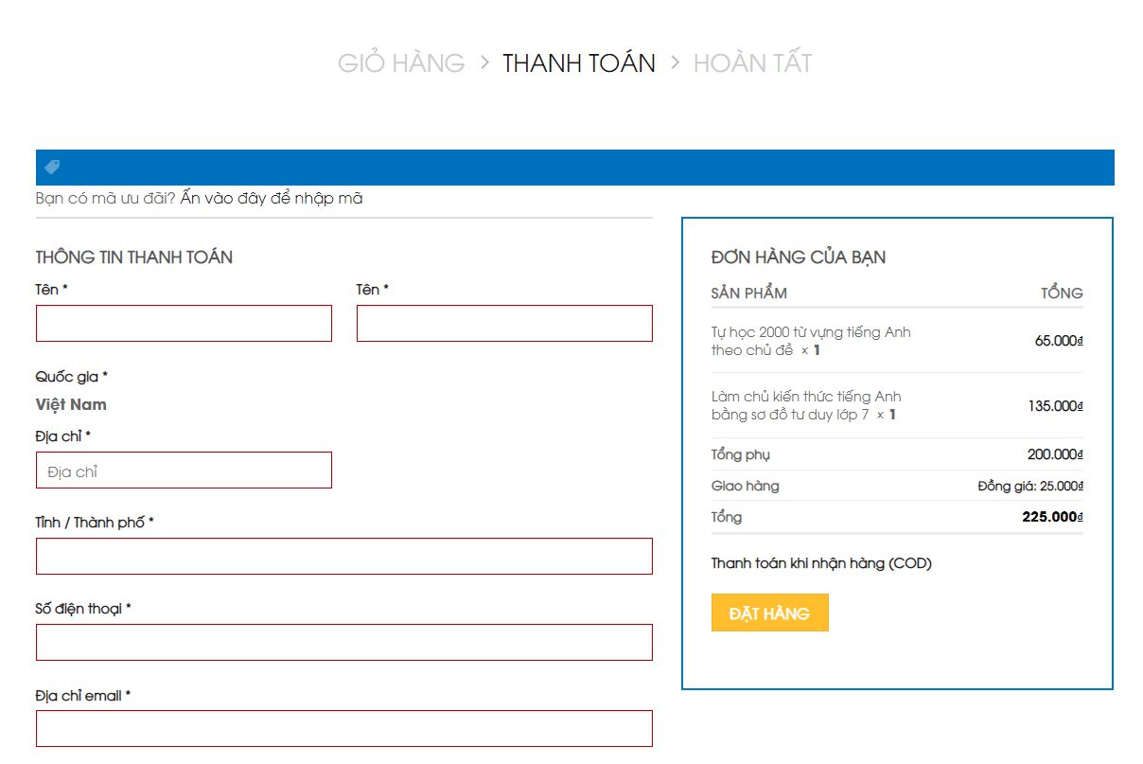Click the ĐƠN HÀNG CỦA BẠN heading
Image resolution: width=1143 pixels, height=764 pixels.
click(799, 258)
